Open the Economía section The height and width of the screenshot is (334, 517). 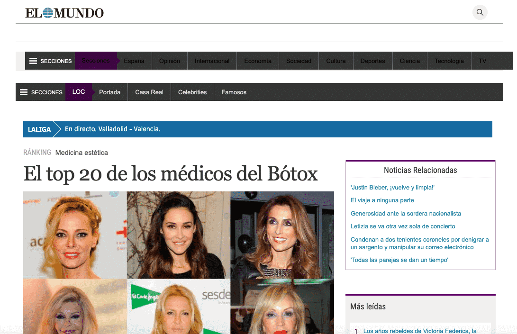click(x=258, y=61)
